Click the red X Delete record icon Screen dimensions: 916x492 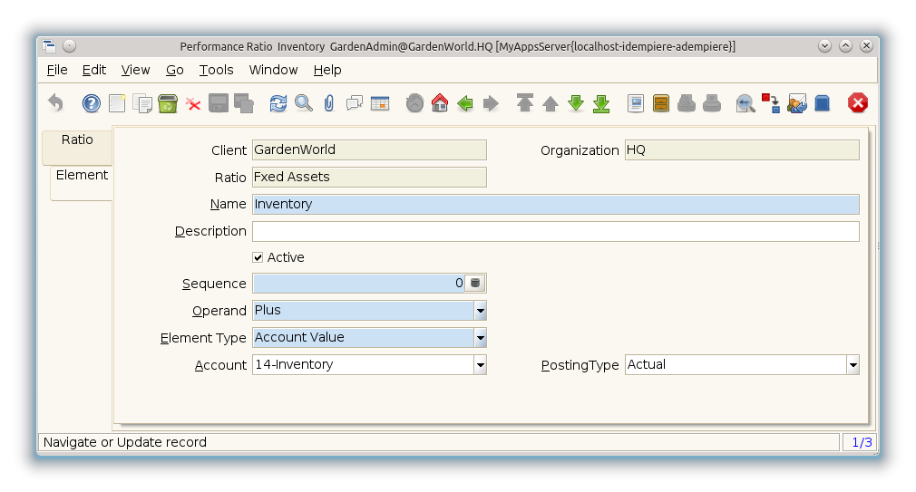193,103
